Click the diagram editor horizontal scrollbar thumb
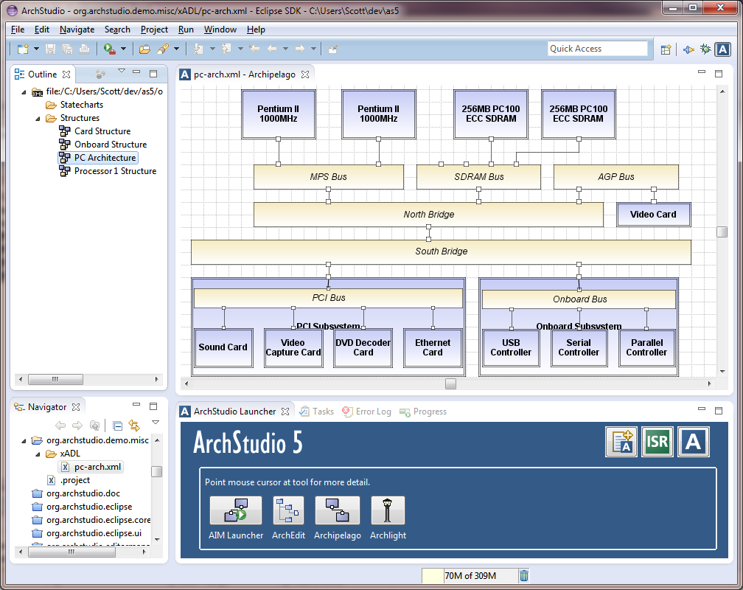This screenshot has height=590, width=743. pos(450,383)
